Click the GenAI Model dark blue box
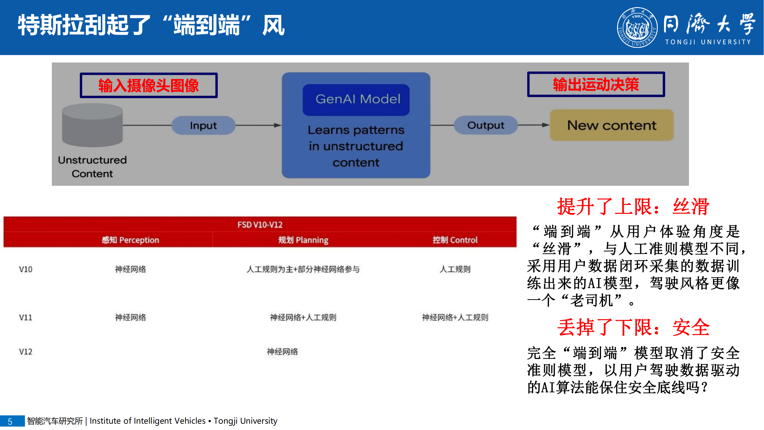764x430 pixels. coord(356,100)
